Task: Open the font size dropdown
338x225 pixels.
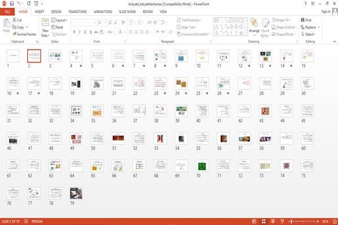Action: tap(105, 23)
